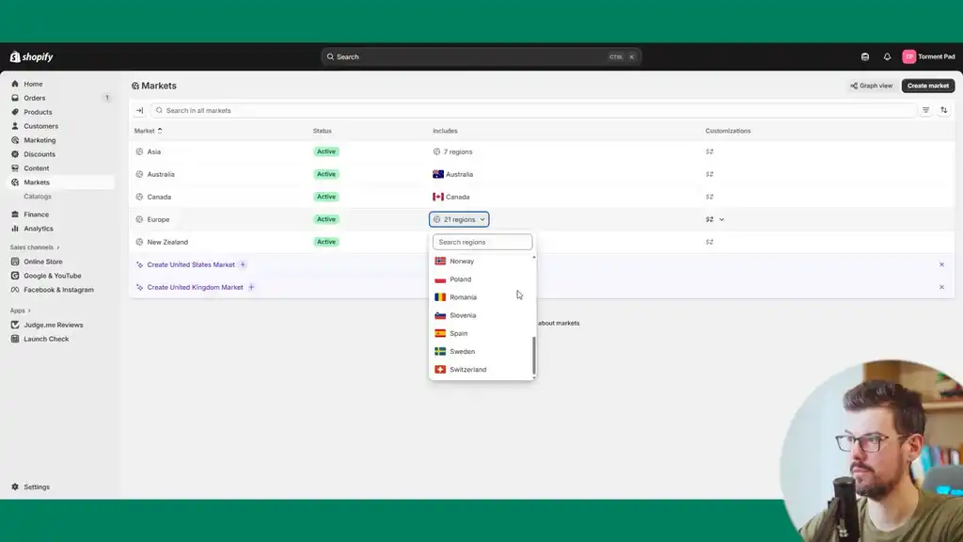
Task: Click the filter icon in the markets toolbar
Action: pyautogui.click(x=925, y=109)
